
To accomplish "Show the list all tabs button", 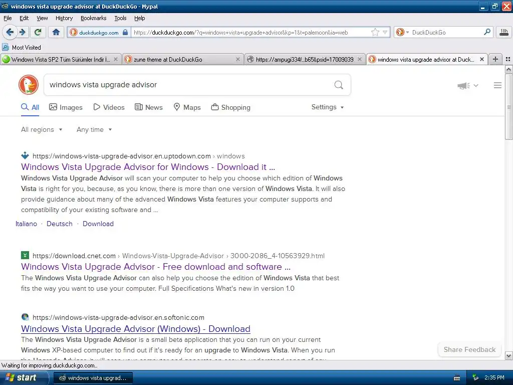I will point(508,59).
